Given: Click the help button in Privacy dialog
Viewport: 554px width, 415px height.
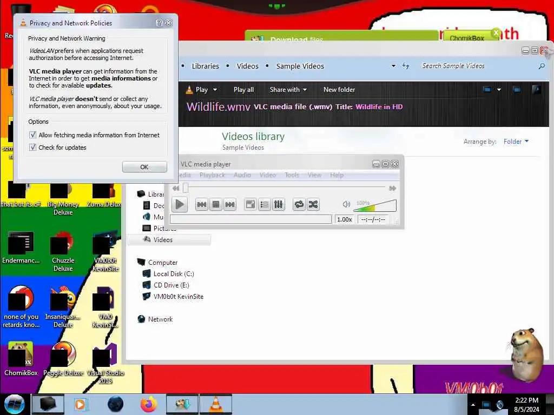Looking at the screenshot, I should [160, 23].
